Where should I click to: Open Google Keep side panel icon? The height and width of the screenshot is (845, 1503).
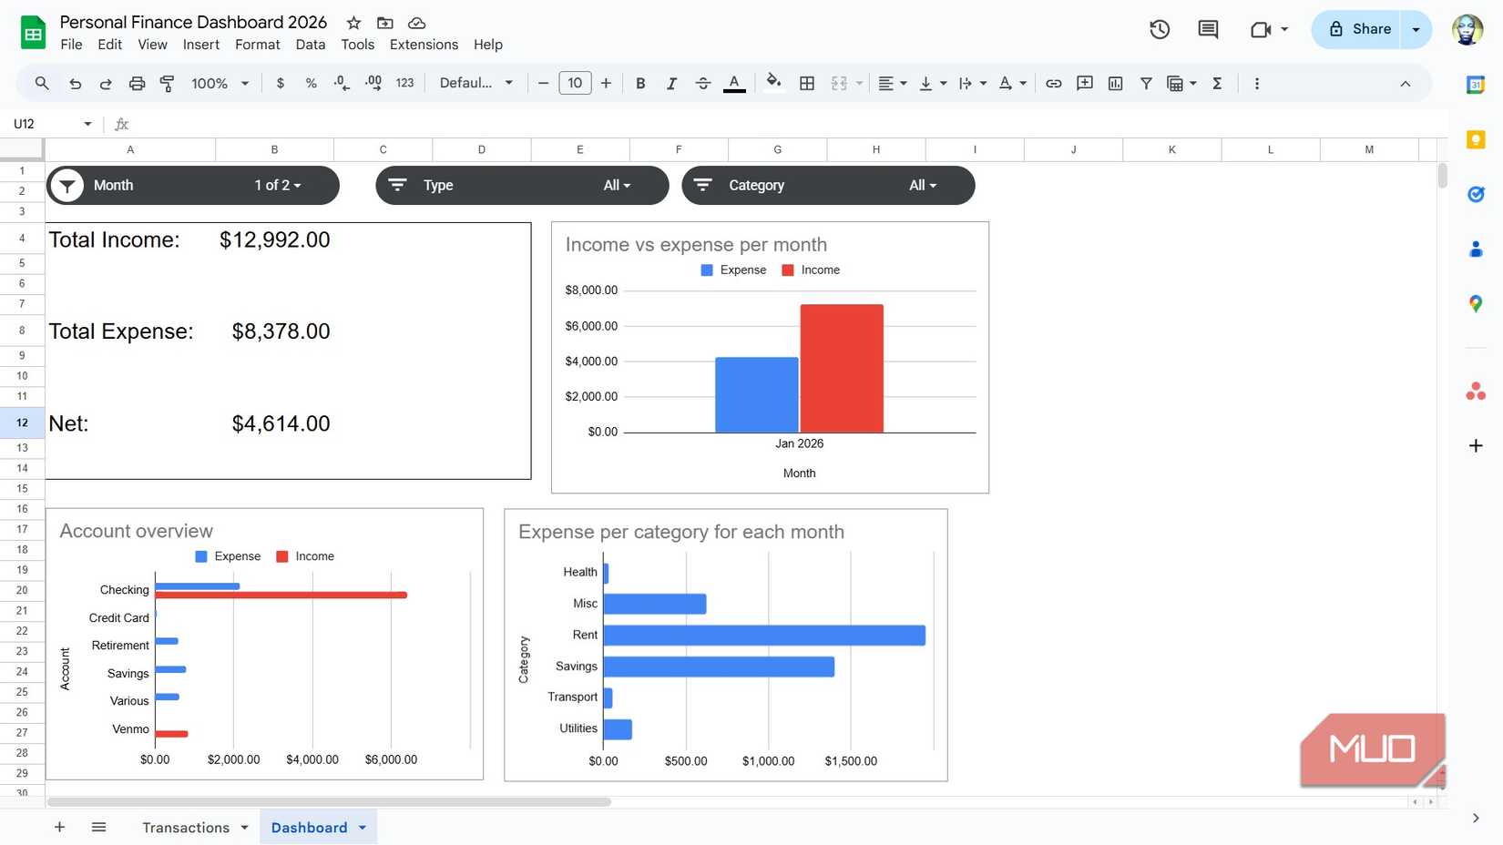pyautogui.click(x=1476, y=139)
